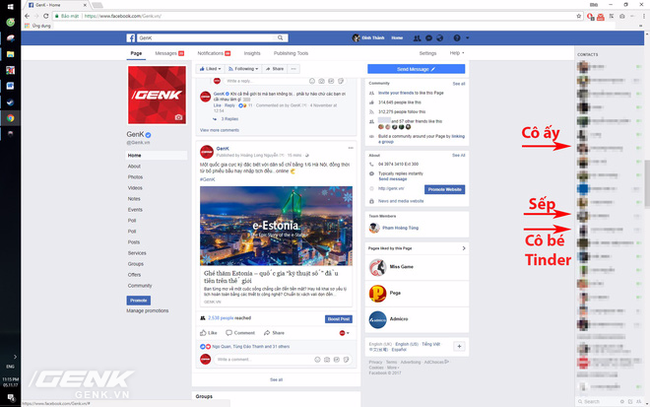Open the Help dropdown in page menu
This screenshot has width=650, height=407.
click(x=457, y=53)
